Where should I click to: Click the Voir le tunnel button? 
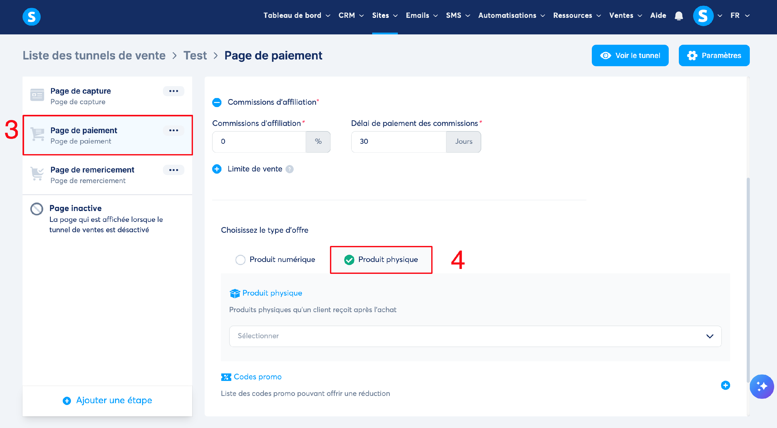coord(630,55)
